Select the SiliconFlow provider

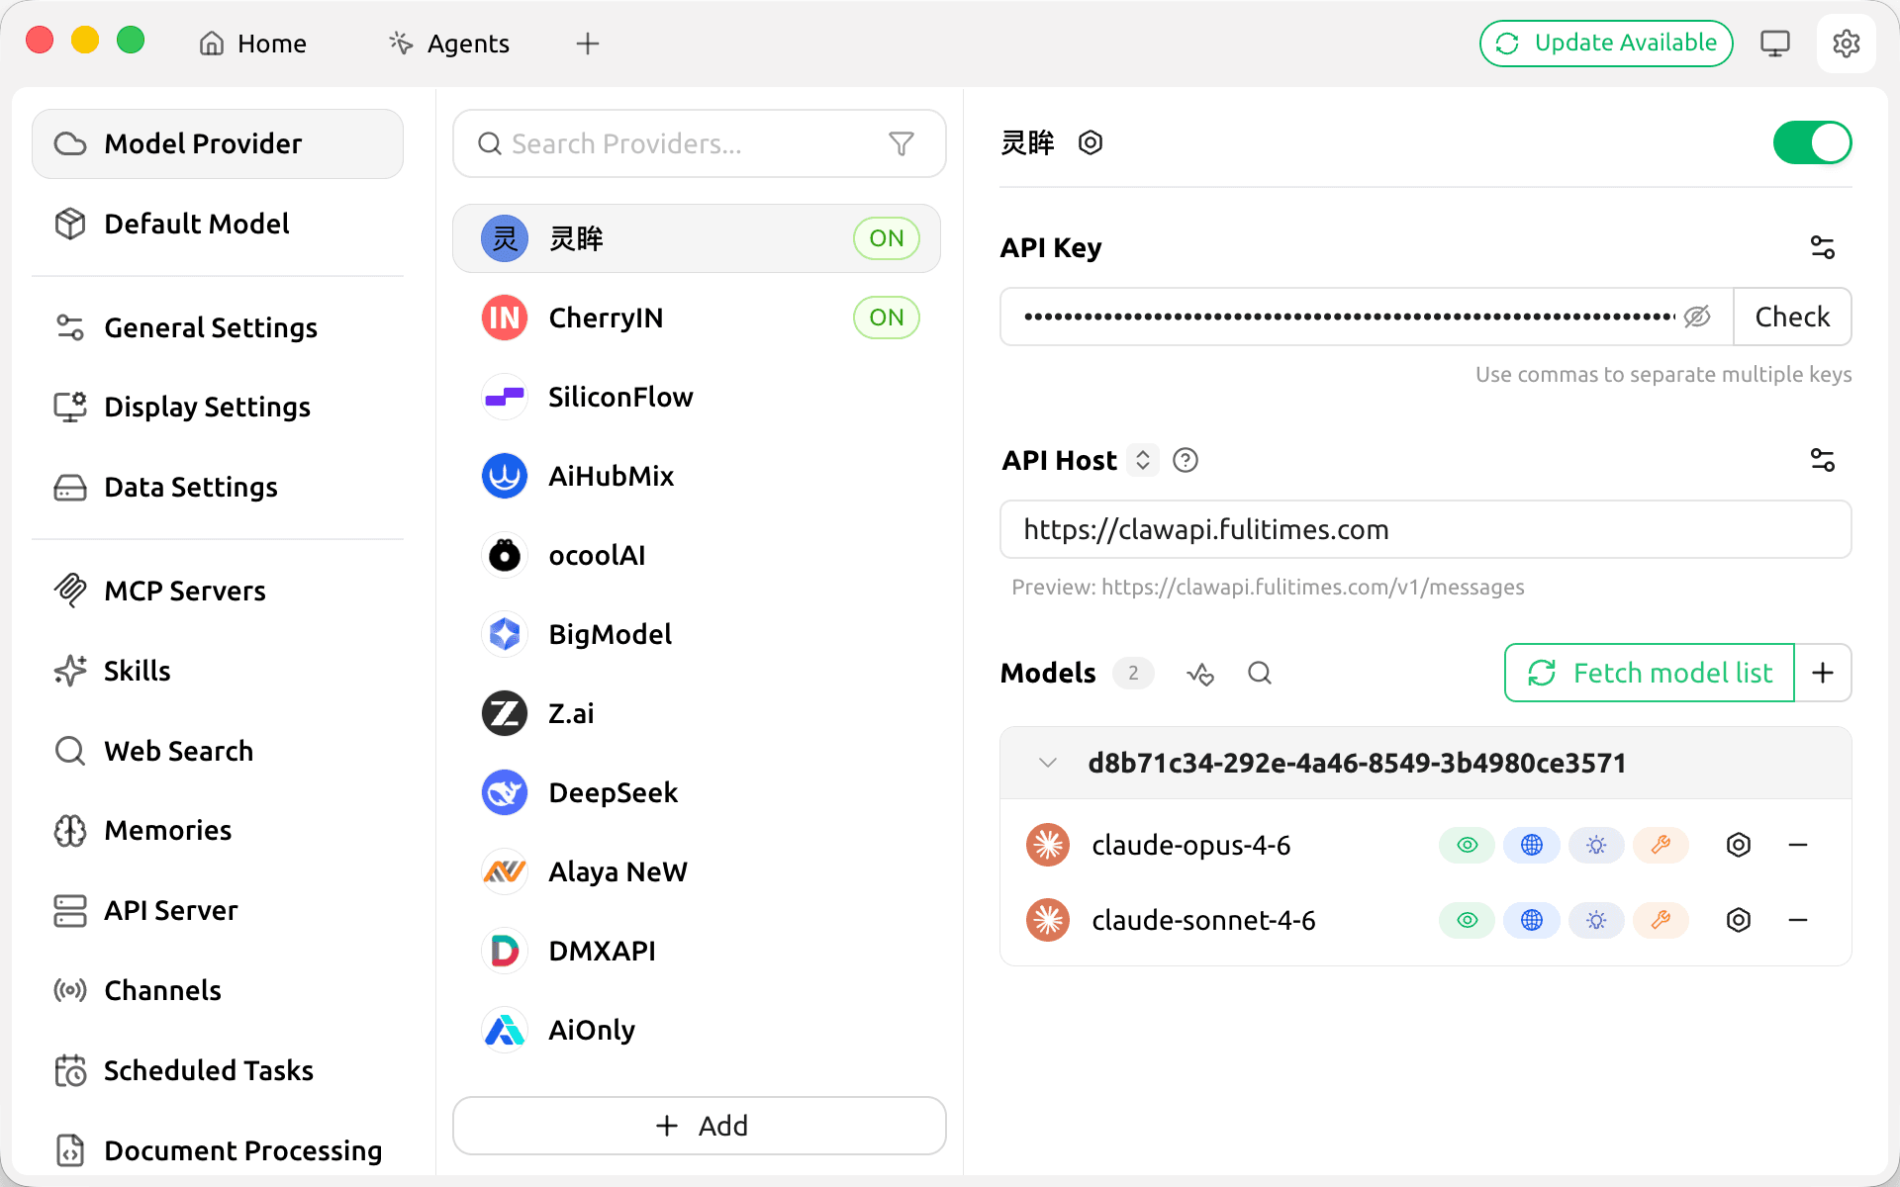(x=697, y=397)
